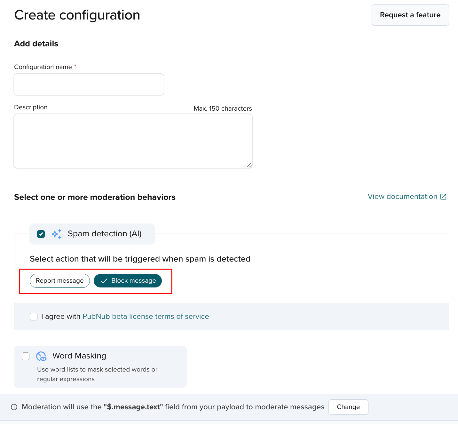Check the PubNub beta license agreement box
This screenshot has width=458, height=424.
(33, 316)
